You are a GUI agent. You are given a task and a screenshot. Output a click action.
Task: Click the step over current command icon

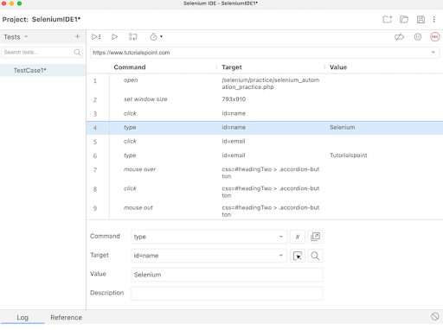click(x=133, y=37)
